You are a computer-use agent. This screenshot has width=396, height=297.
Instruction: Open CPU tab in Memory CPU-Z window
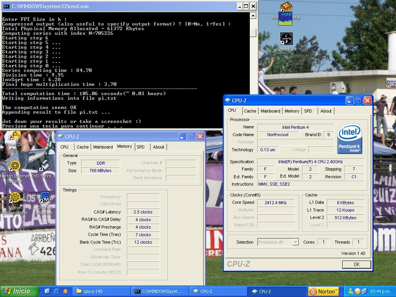click(x=65, y=147)
